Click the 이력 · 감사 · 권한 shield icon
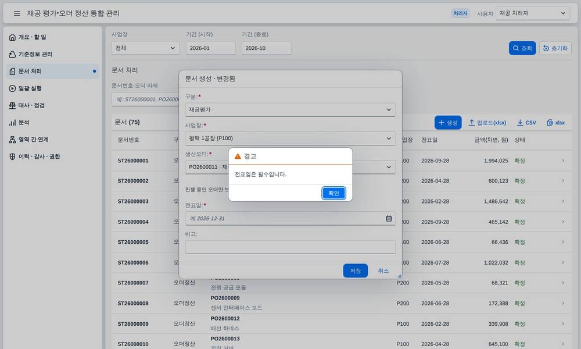The width and height of the screenshot is (581, 349). tap(12, 156)
